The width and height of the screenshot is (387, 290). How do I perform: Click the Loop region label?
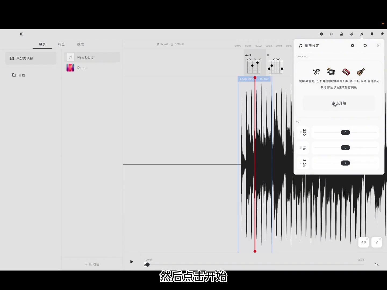[254, 79]
